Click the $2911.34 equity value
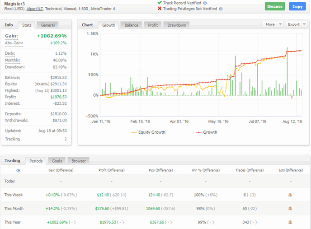This screenshot has height=229, width=311. [58, 84]
